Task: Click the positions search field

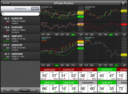Action: (21, 14)
